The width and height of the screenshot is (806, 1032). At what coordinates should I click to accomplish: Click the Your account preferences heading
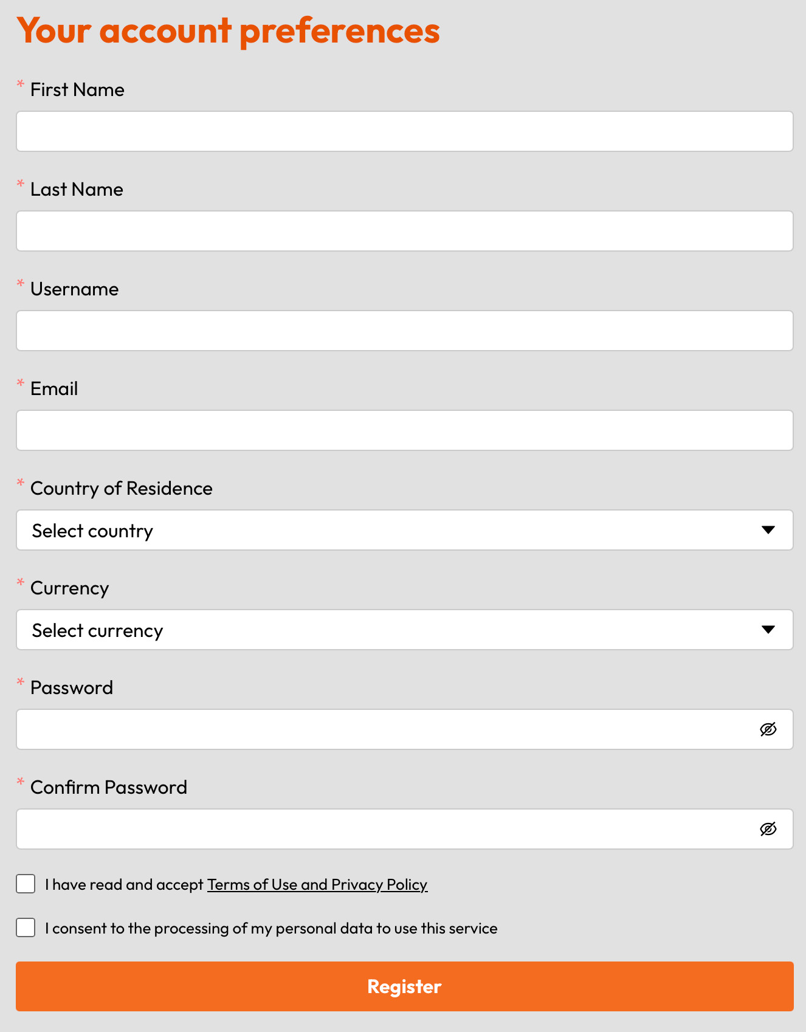coord(228,30)
